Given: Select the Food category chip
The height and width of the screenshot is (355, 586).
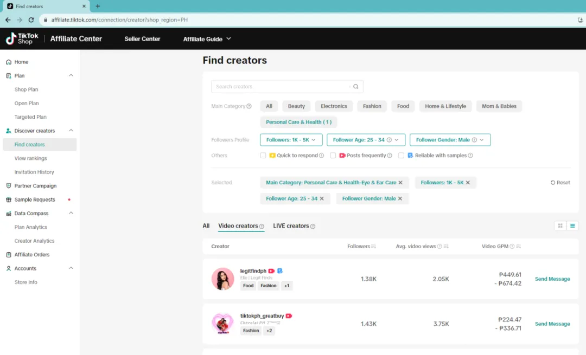Looking at the screenshot, I should point(403,106).
